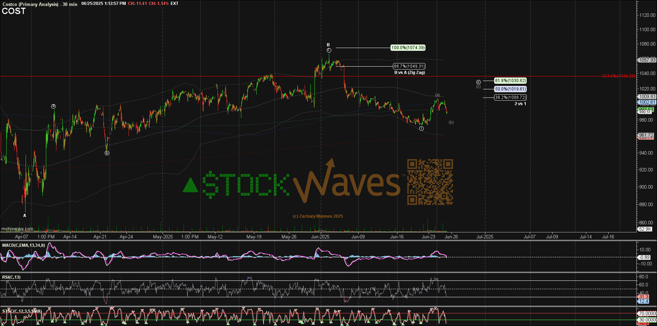Select the '(a)' wave label

(437, 95)
